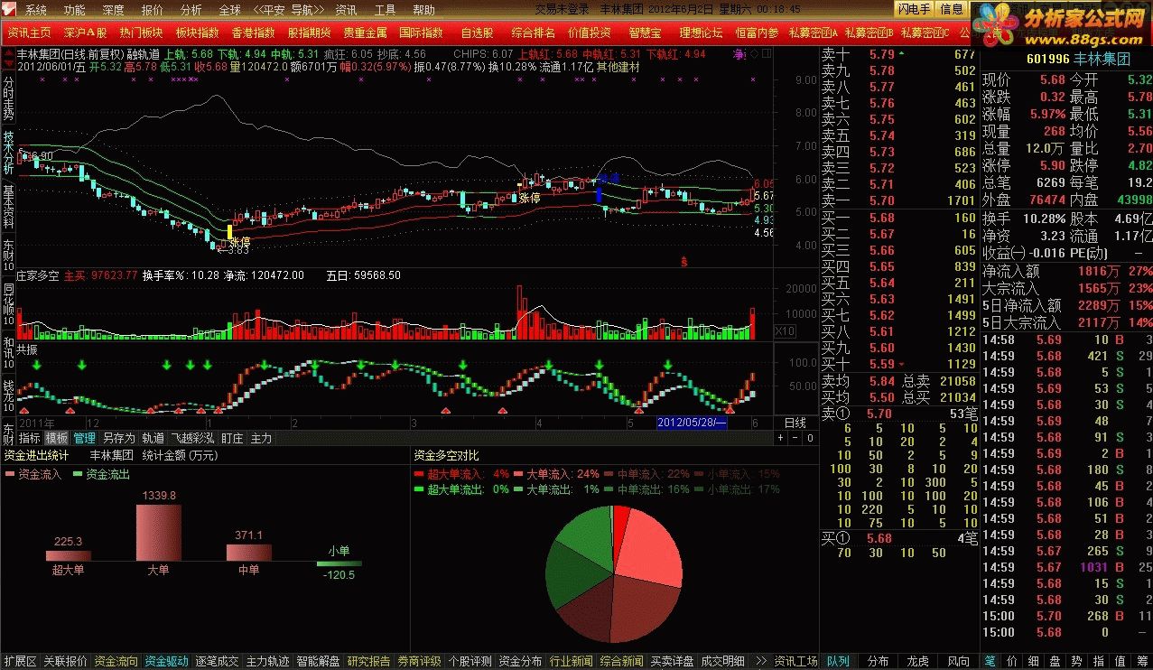Switch to 基本资料 side tab
This screenshot has height=670, width=1153.
click(8, 209)
